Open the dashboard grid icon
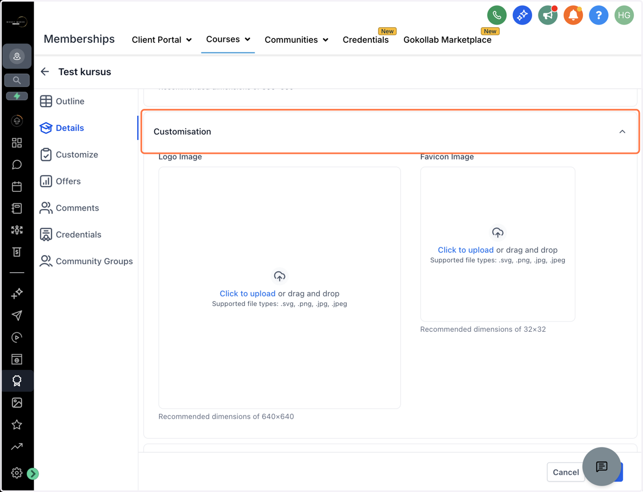 pos(17,143)
